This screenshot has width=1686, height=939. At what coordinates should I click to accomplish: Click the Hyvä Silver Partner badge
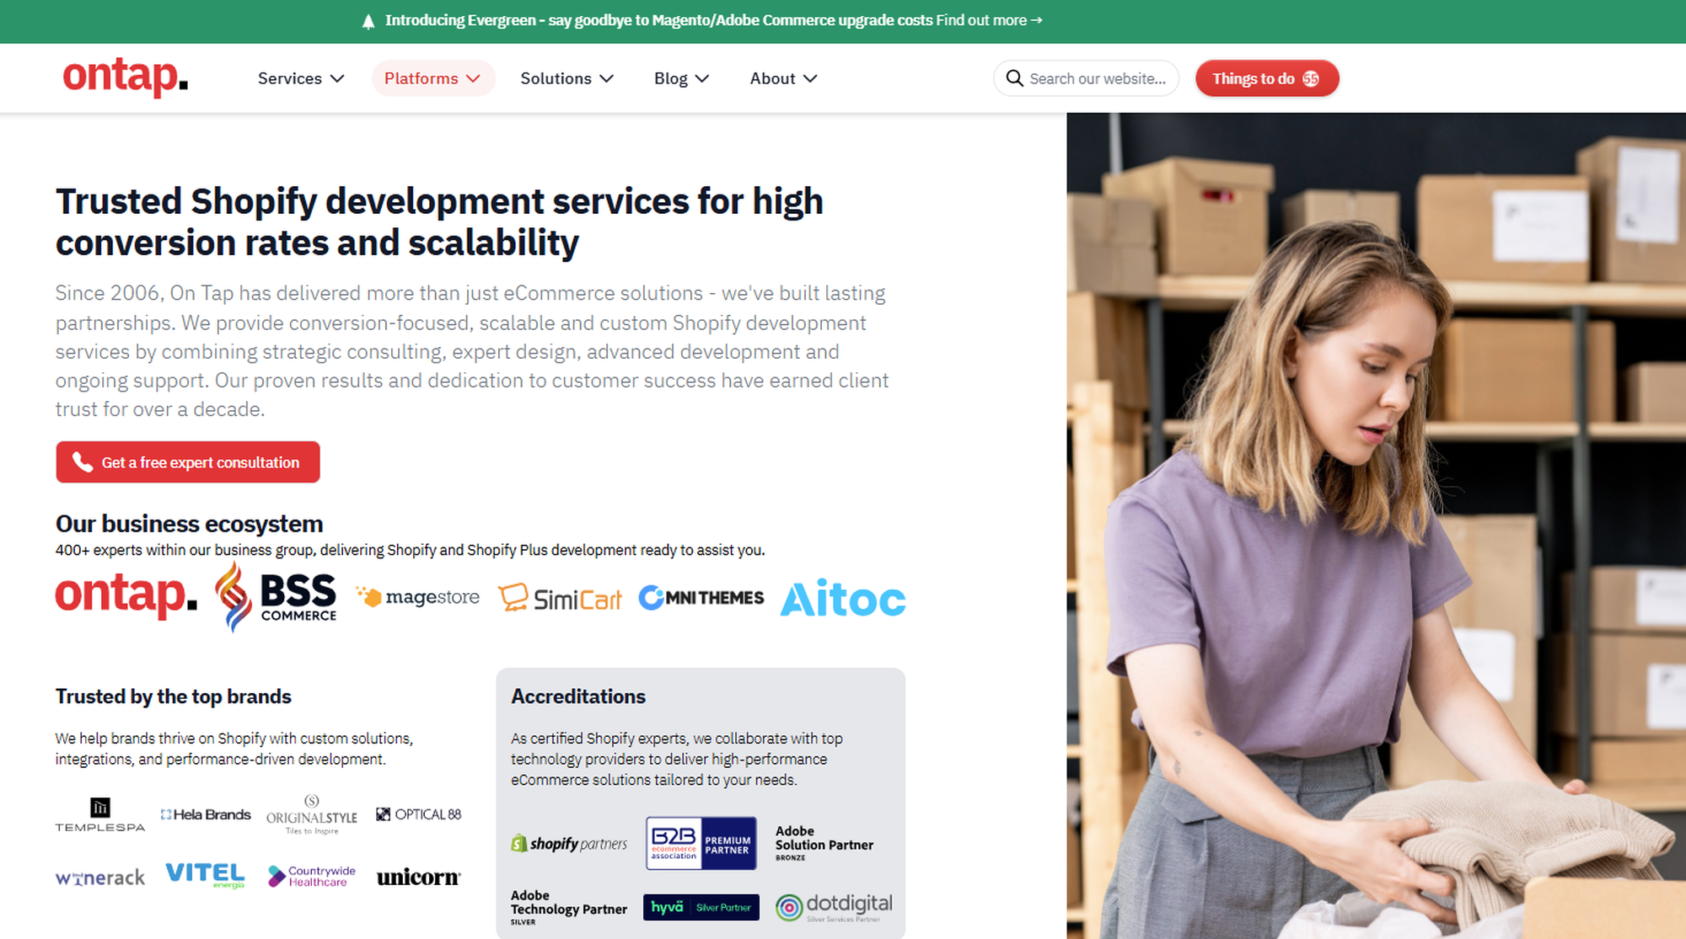coord(701,907)
